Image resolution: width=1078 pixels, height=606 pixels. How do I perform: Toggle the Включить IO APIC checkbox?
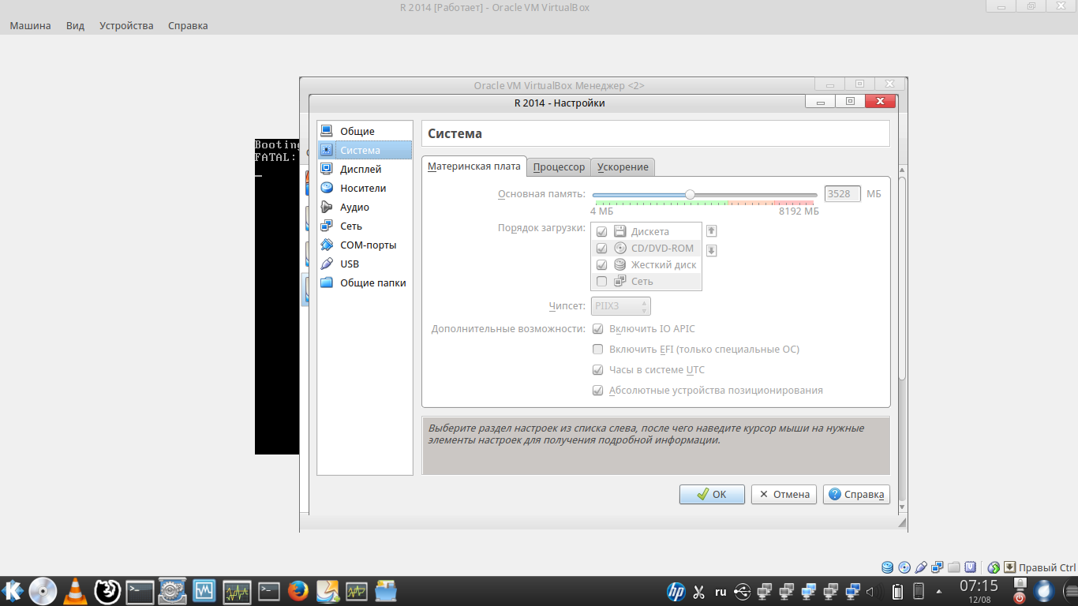coord(598,329)
